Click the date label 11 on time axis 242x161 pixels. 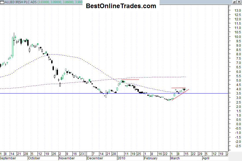[x=126, y=154]
